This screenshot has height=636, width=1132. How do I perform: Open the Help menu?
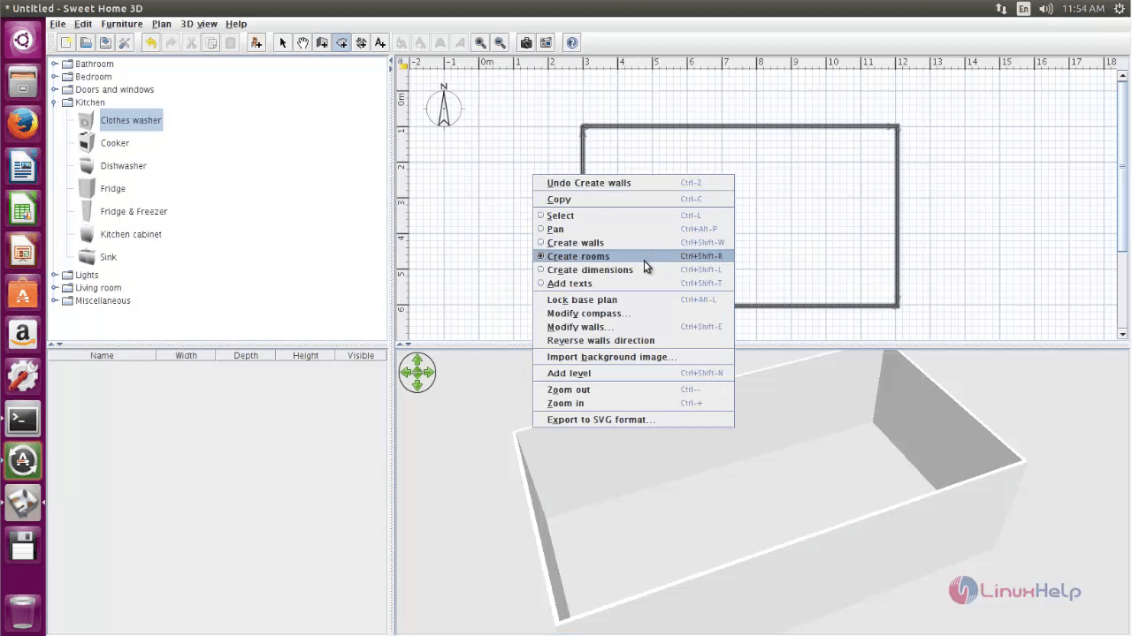click(236, 24)
